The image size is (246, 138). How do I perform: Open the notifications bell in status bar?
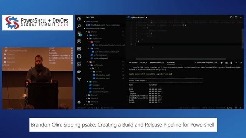240,108
